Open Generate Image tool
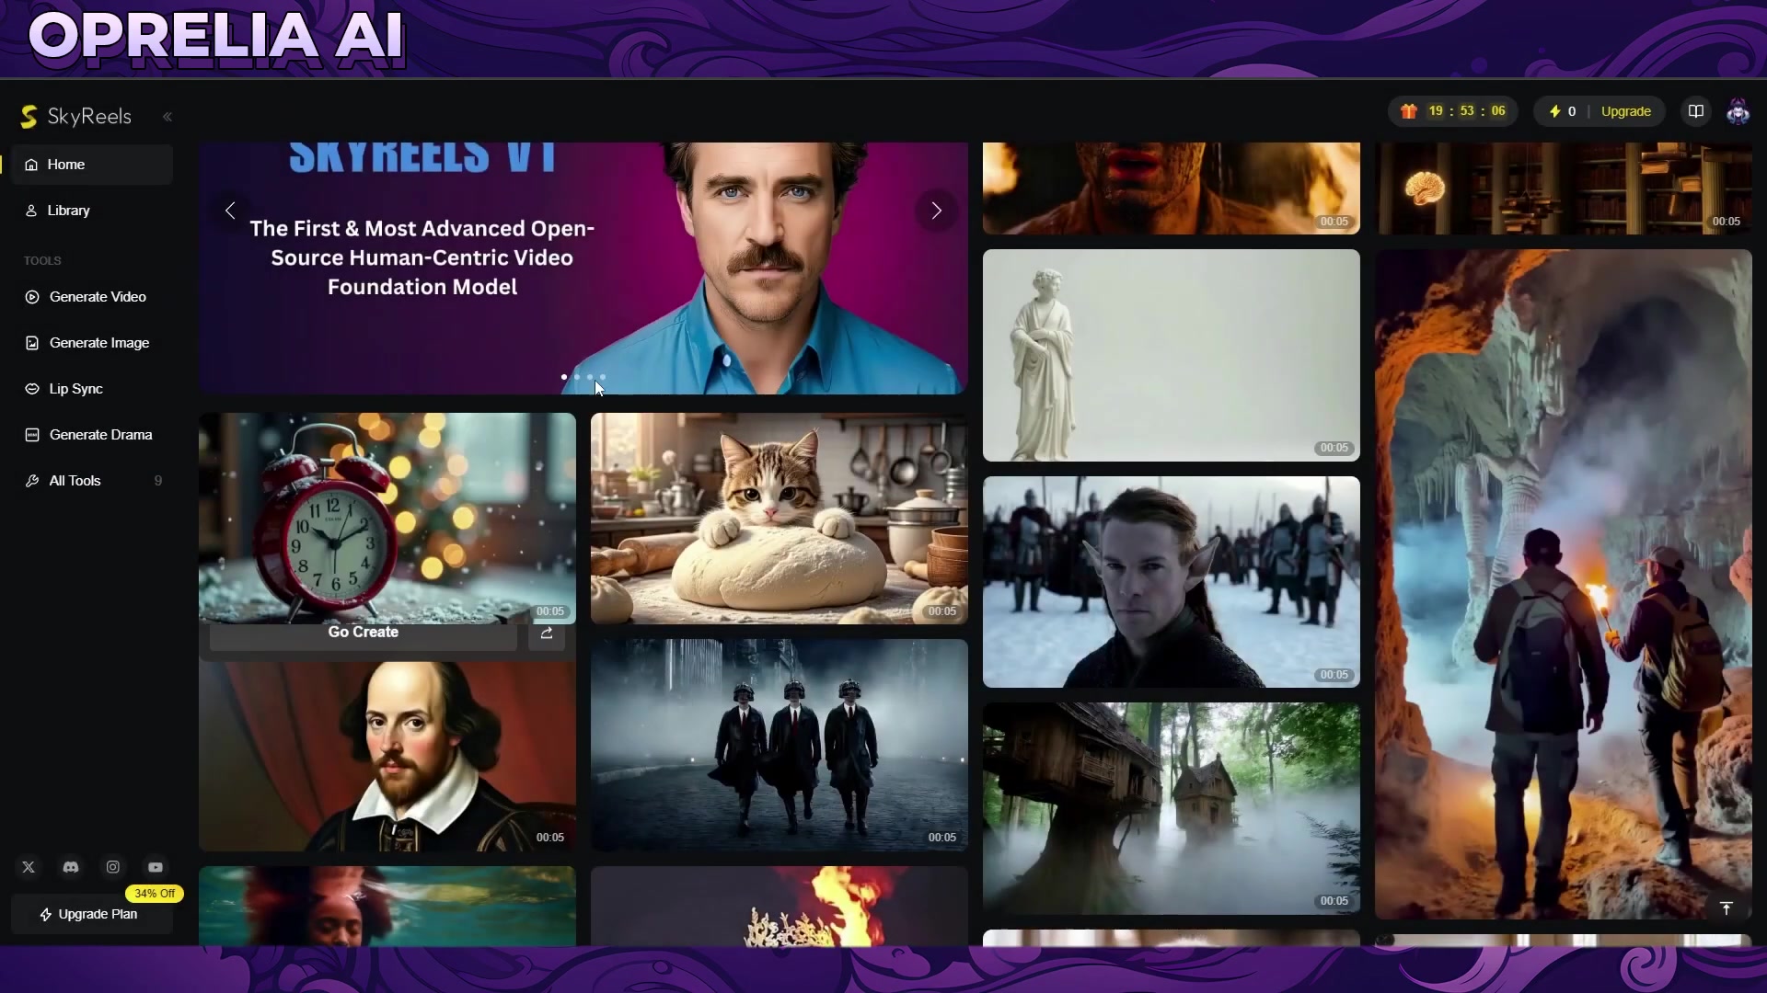1767x993 pixels. [x=92, y=343]
